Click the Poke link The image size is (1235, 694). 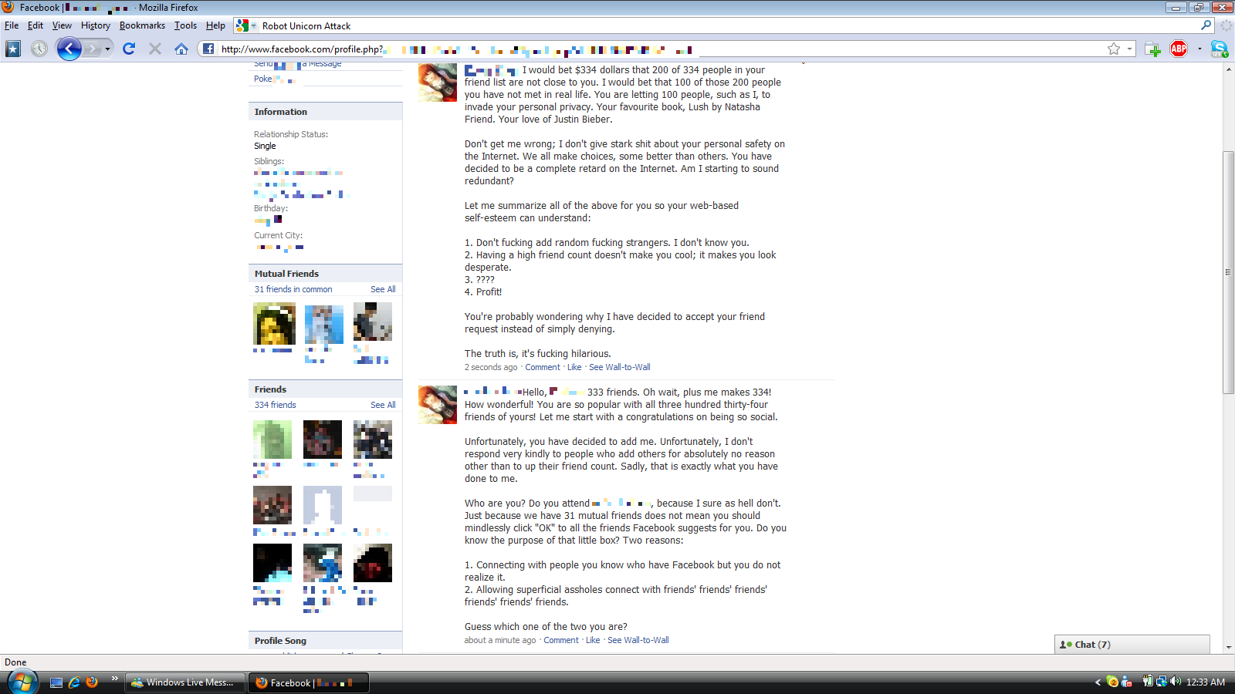click(263, 79)
